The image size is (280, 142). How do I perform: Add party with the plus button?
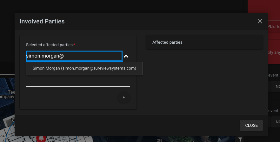(124, 97)
